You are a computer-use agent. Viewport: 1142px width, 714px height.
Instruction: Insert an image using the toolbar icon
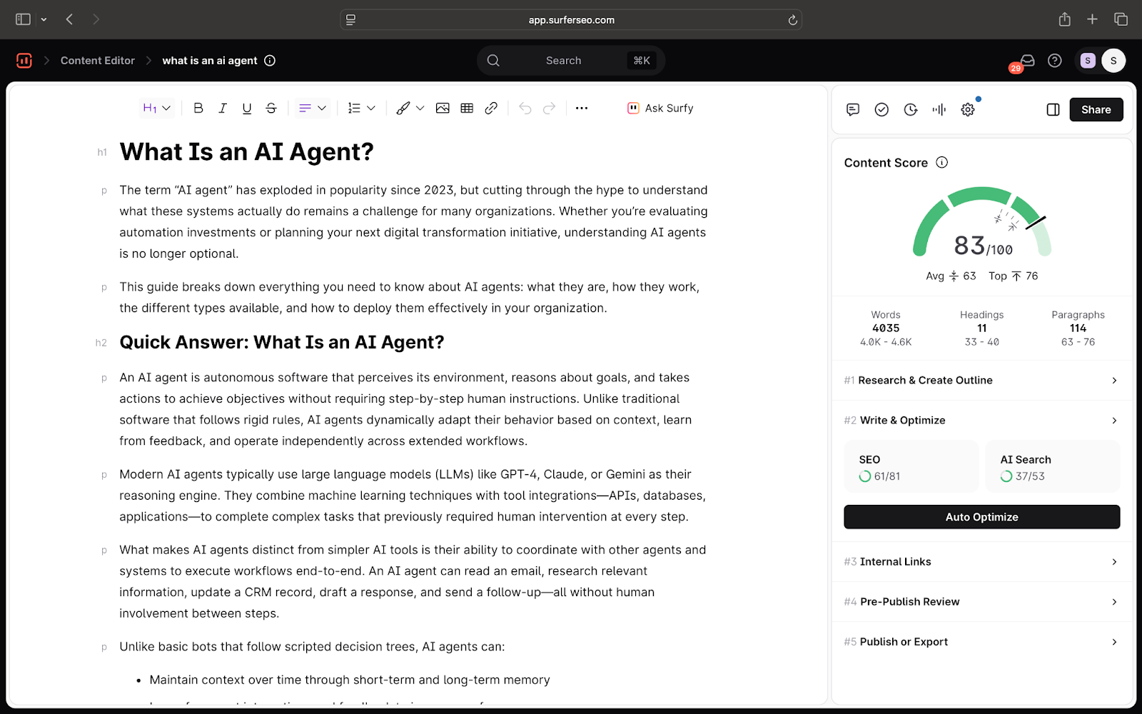pos(443,109)
